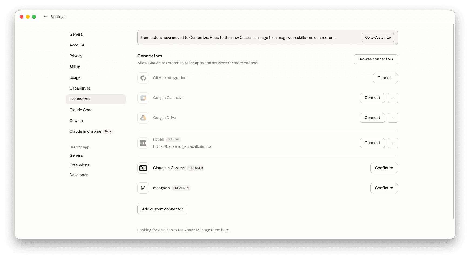The width and height of the screenshot is (470, 259).
Task: Configure the mongodb connector
Action: (x=384, y=188)
